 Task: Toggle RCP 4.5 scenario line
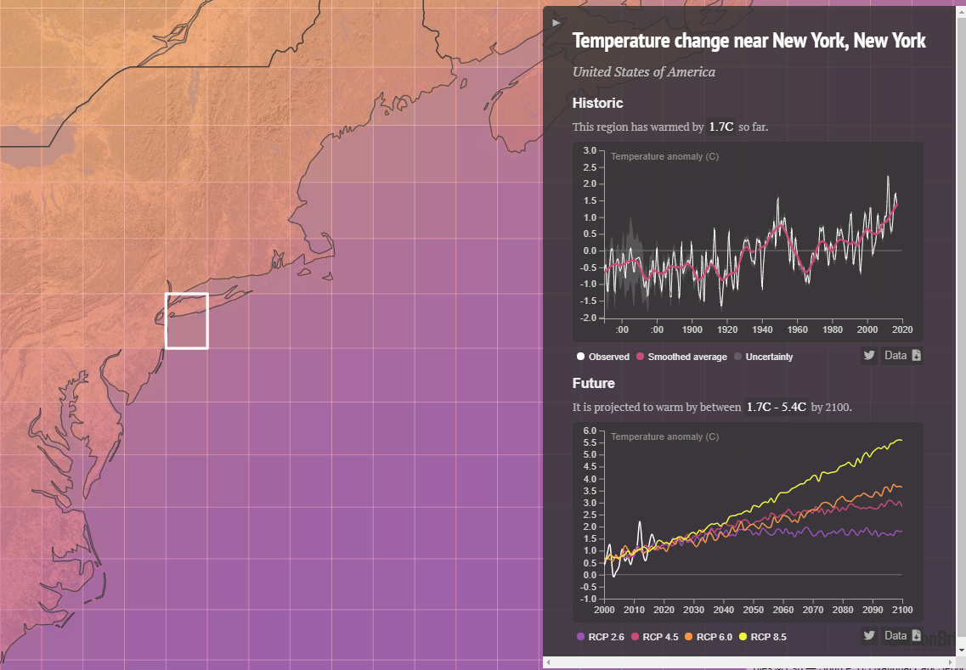[x=654, y=637]
